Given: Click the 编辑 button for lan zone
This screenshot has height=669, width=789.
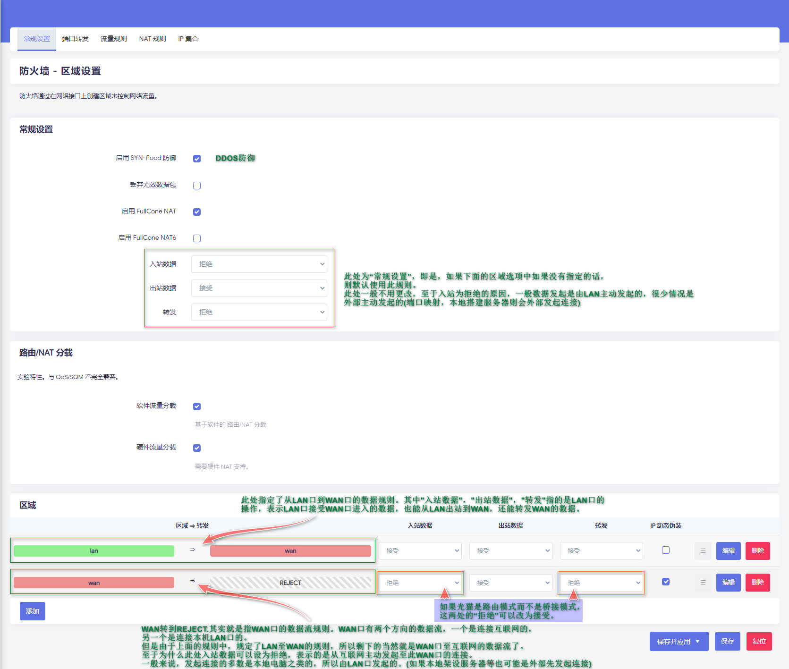Looking at the screenshot, I should point(728,551).
